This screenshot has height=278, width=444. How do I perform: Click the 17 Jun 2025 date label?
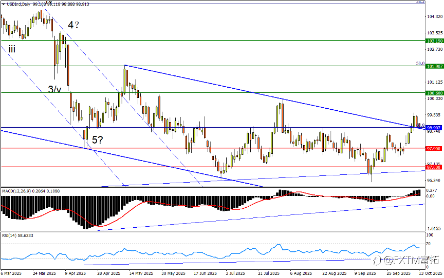click(205, 273)
